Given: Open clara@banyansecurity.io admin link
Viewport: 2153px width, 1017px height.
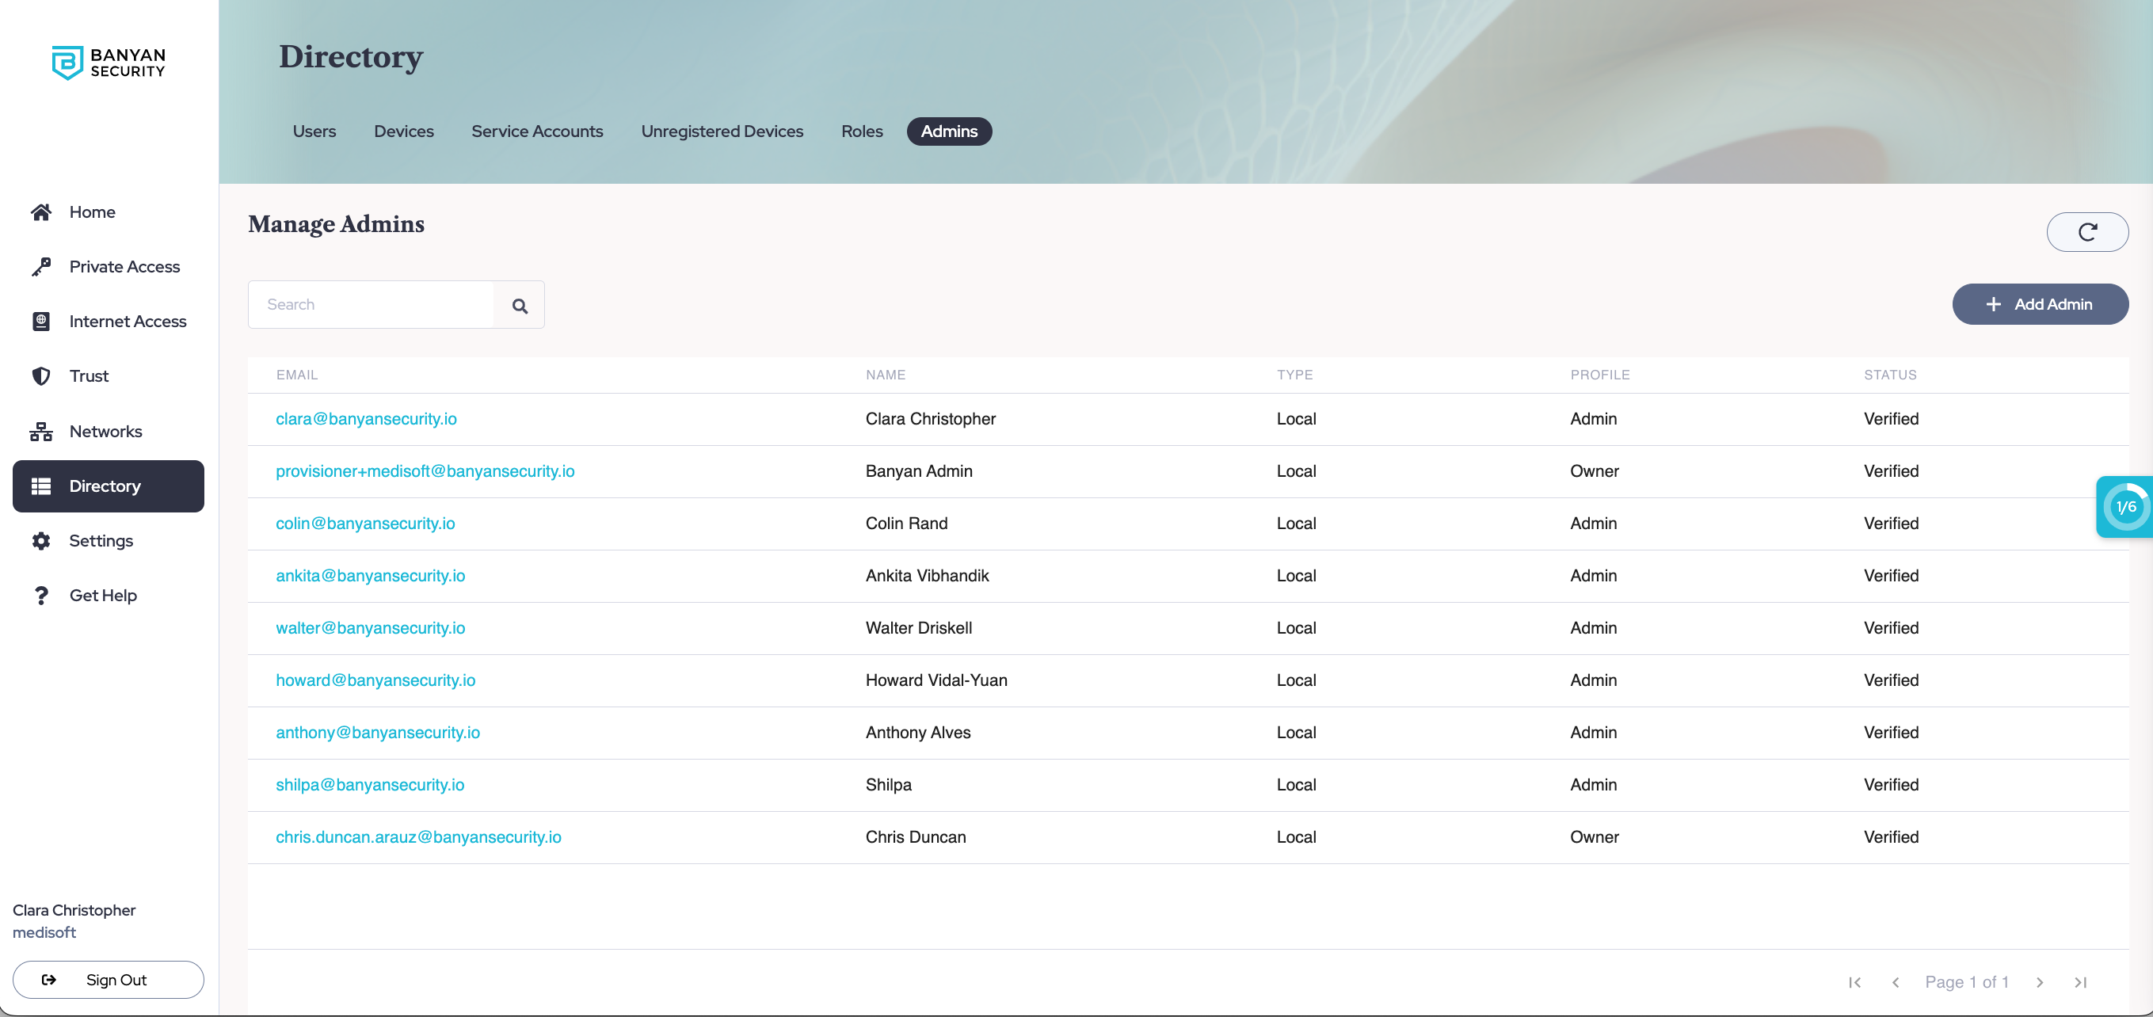Looking at the screenshot, I should click(366, 419).
